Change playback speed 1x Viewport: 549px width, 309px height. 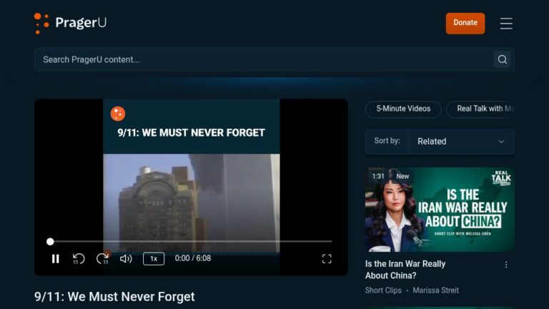point(154,258)
